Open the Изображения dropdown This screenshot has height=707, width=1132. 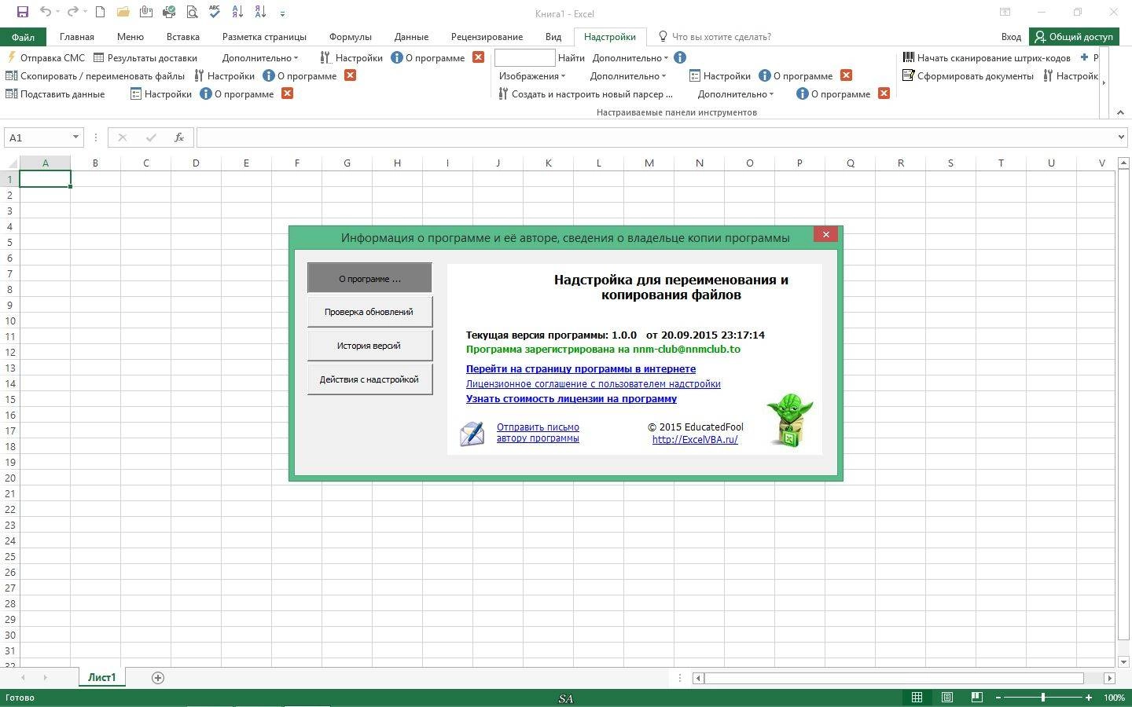click(x=532, y=75)
